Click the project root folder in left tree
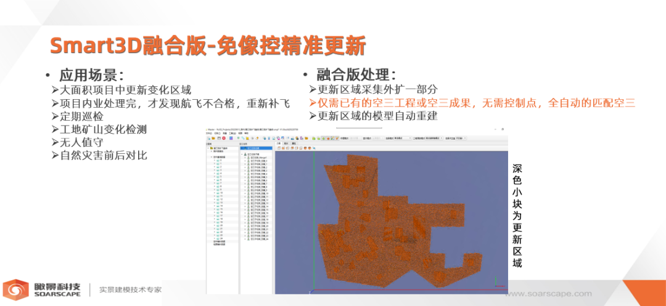The height and width of the screenshot is (306, 666). pos(219,148)
